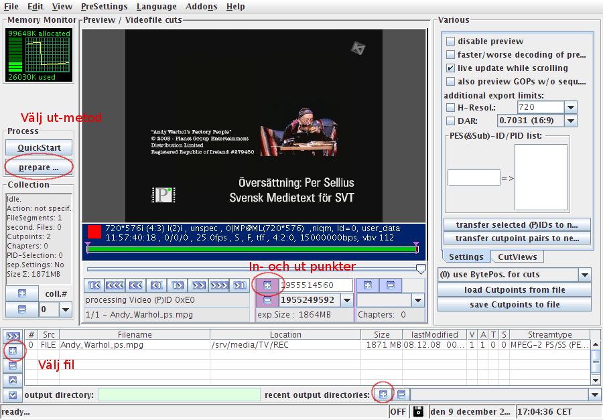The height and width of the screenshot is (420, 603).
Task: Jump to the last frame of the video
Action: point(239,285)
